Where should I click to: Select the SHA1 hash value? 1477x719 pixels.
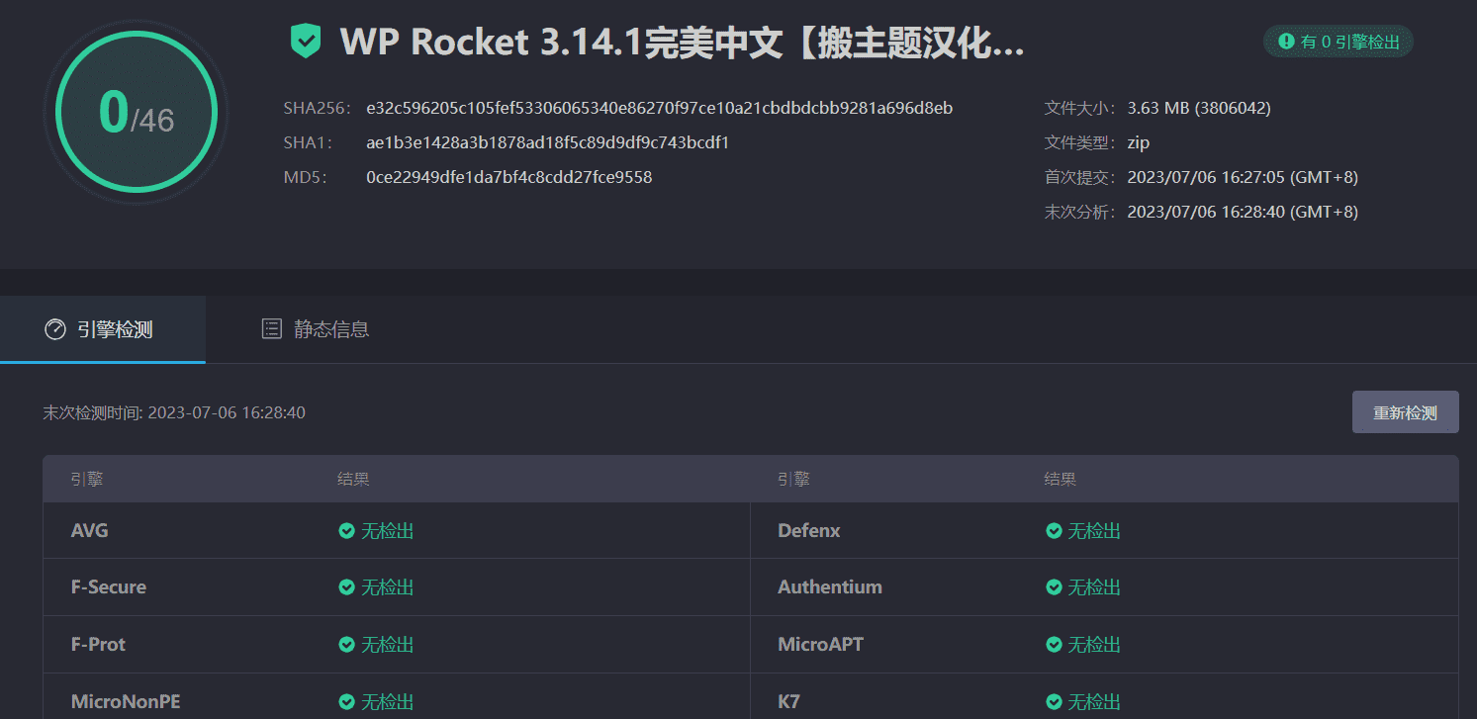[x=548, y=142]
